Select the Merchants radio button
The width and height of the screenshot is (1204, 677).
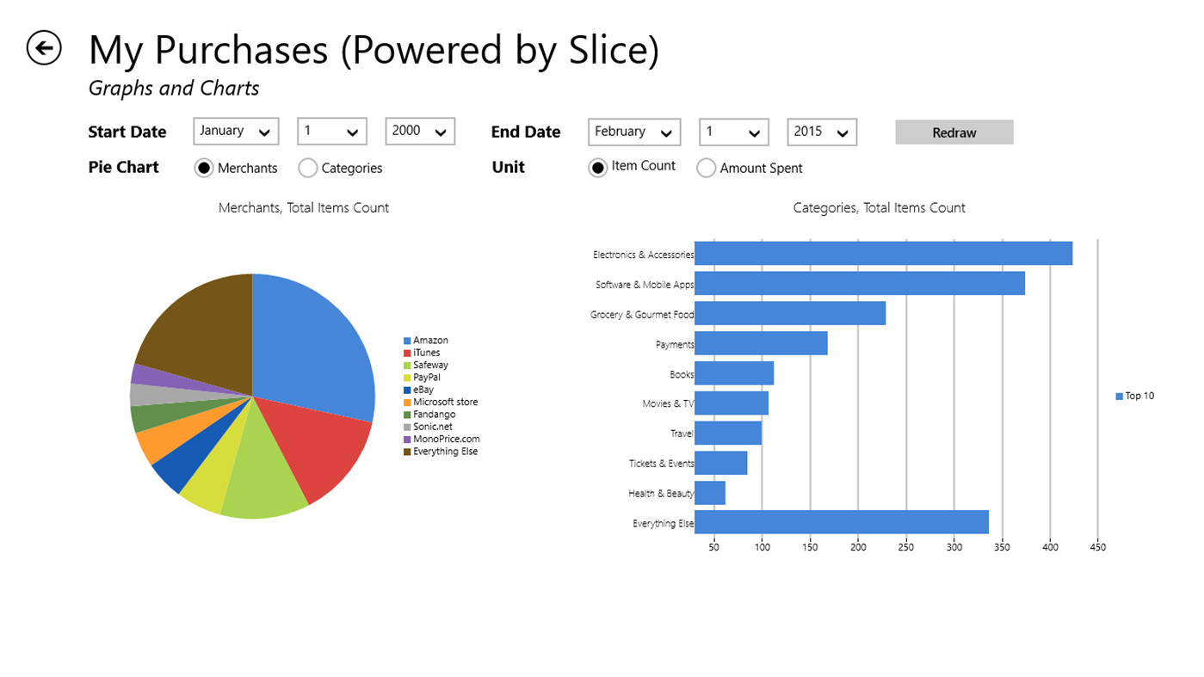click(204, 168)
